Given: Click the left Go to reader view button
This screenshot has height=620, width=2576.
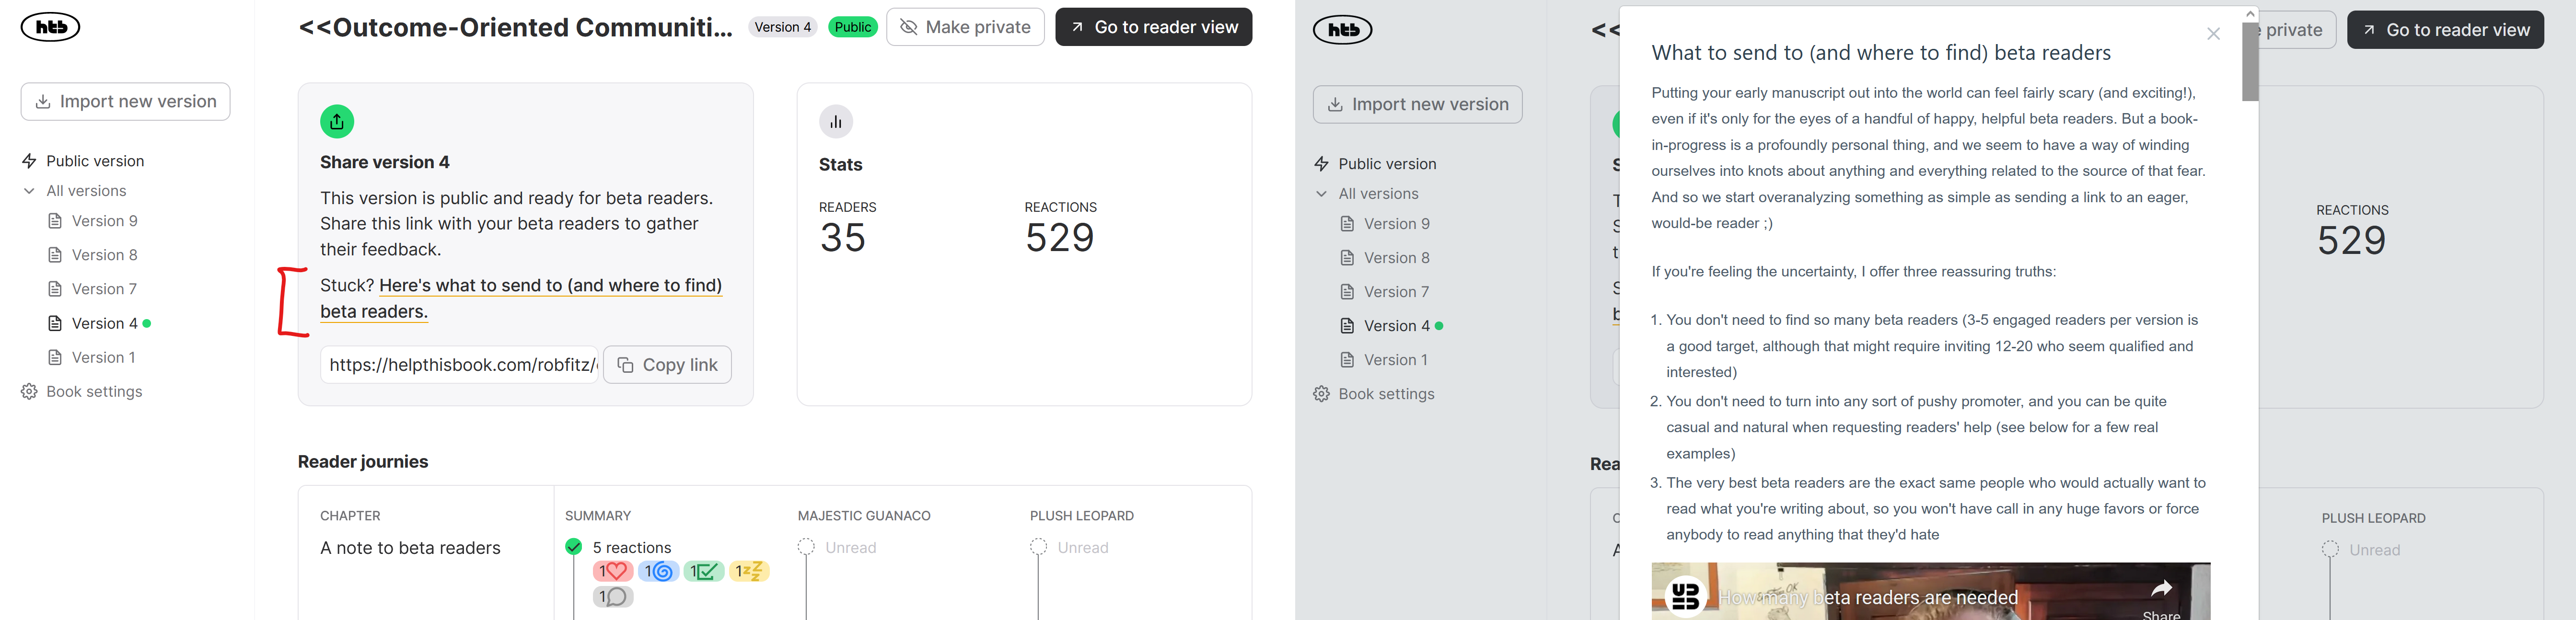Looking at the screenshot, I should (1153, 27).
